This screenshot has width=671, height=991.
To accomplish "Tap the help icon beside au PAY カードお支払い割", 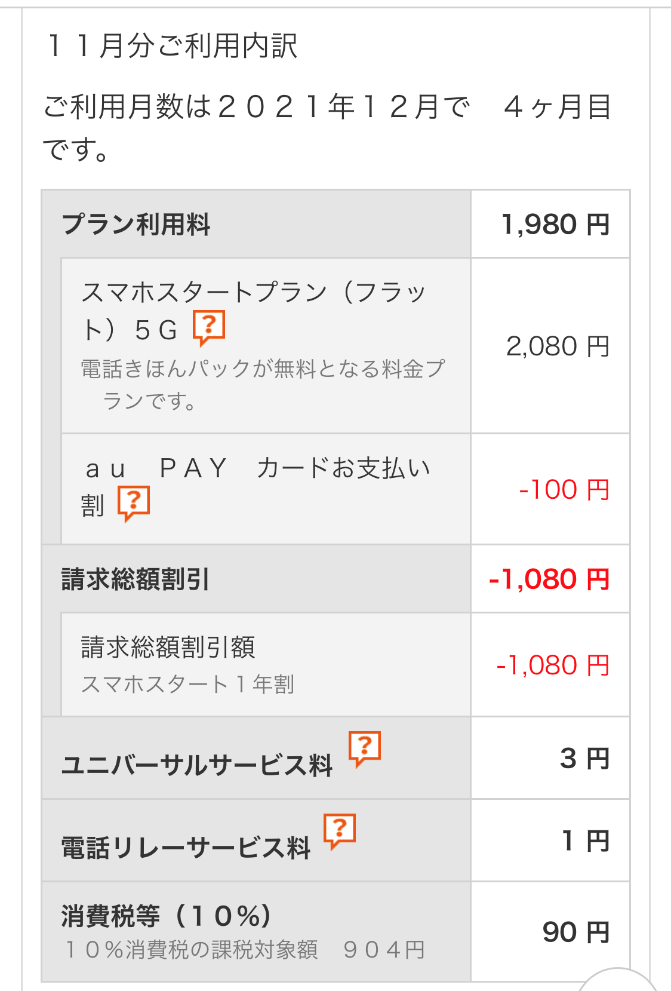I will (x=134, y=503).
